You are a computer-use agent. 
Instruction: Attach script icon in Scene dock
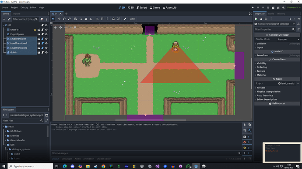point(42,19)
